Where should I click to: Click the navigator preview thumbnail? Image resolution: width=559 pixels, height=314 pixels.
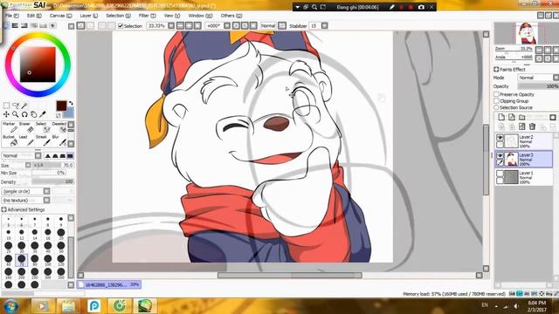point(527,33)
